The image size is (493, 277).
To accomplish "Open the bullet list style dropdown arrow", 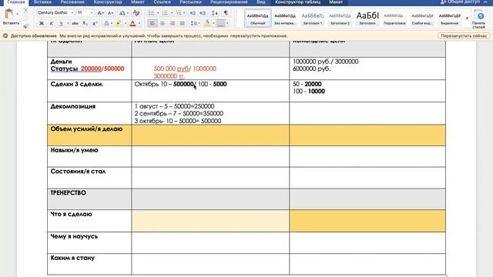I will (x=158, y=13).
